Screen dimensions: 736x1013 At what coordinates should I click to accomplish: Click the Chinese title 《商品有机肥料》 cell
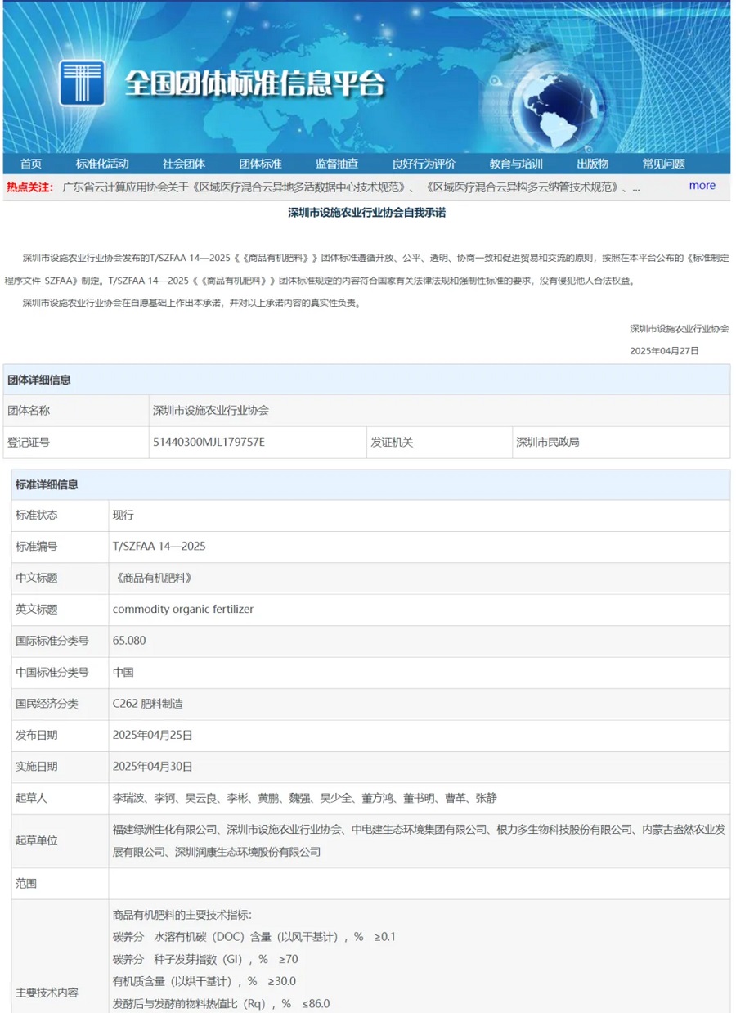point(420,578)
